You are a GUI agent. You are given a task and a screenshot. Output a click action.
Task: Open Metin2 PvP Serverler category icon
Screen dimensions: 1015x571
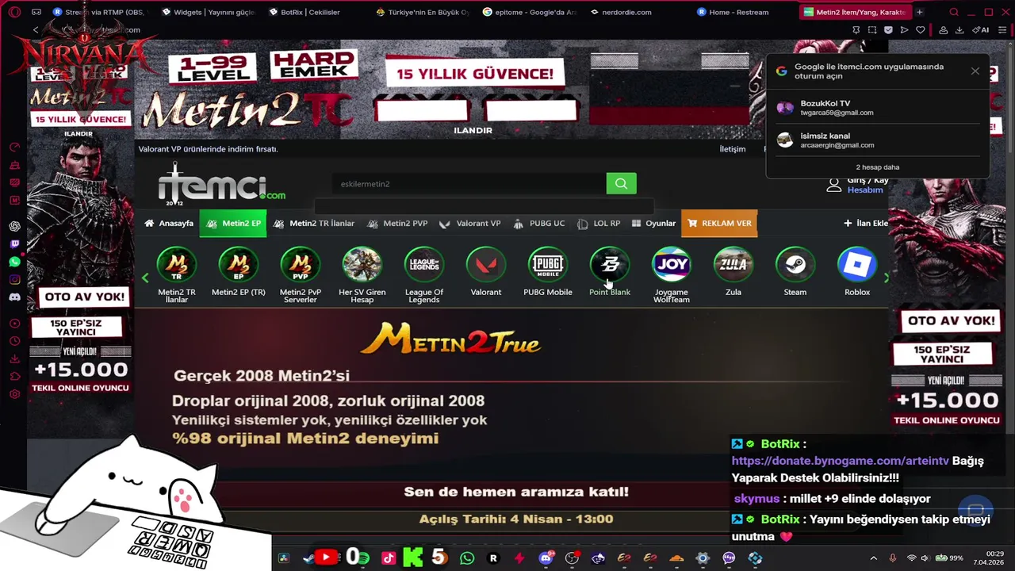pyautogui.click(x=301, y=265)
